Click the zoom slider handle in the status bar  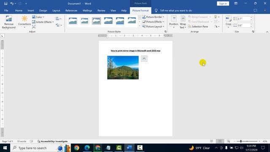241,141
